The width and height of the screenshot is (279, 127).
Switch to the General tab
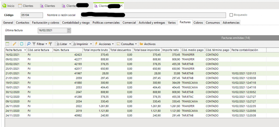click(x=8, y=23)
